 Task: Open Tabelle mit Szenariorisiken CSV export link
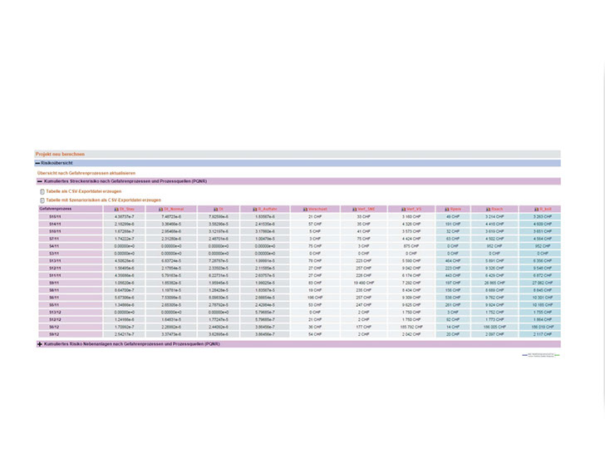coord(104,200)
